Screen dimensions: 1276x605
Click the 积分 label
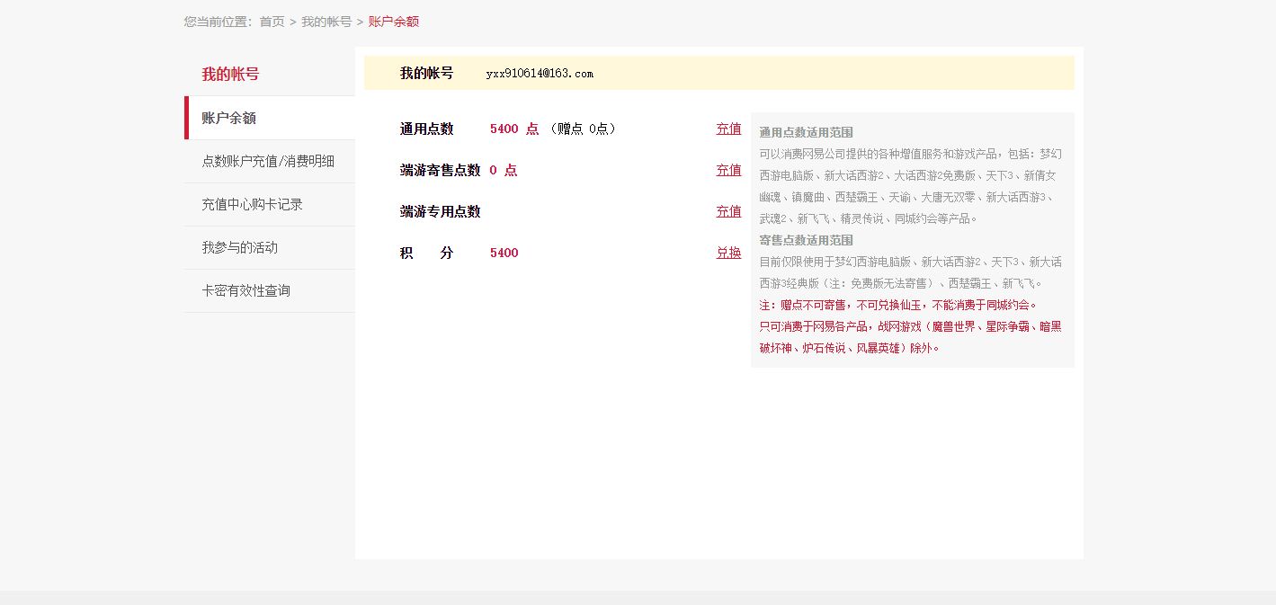427,253
